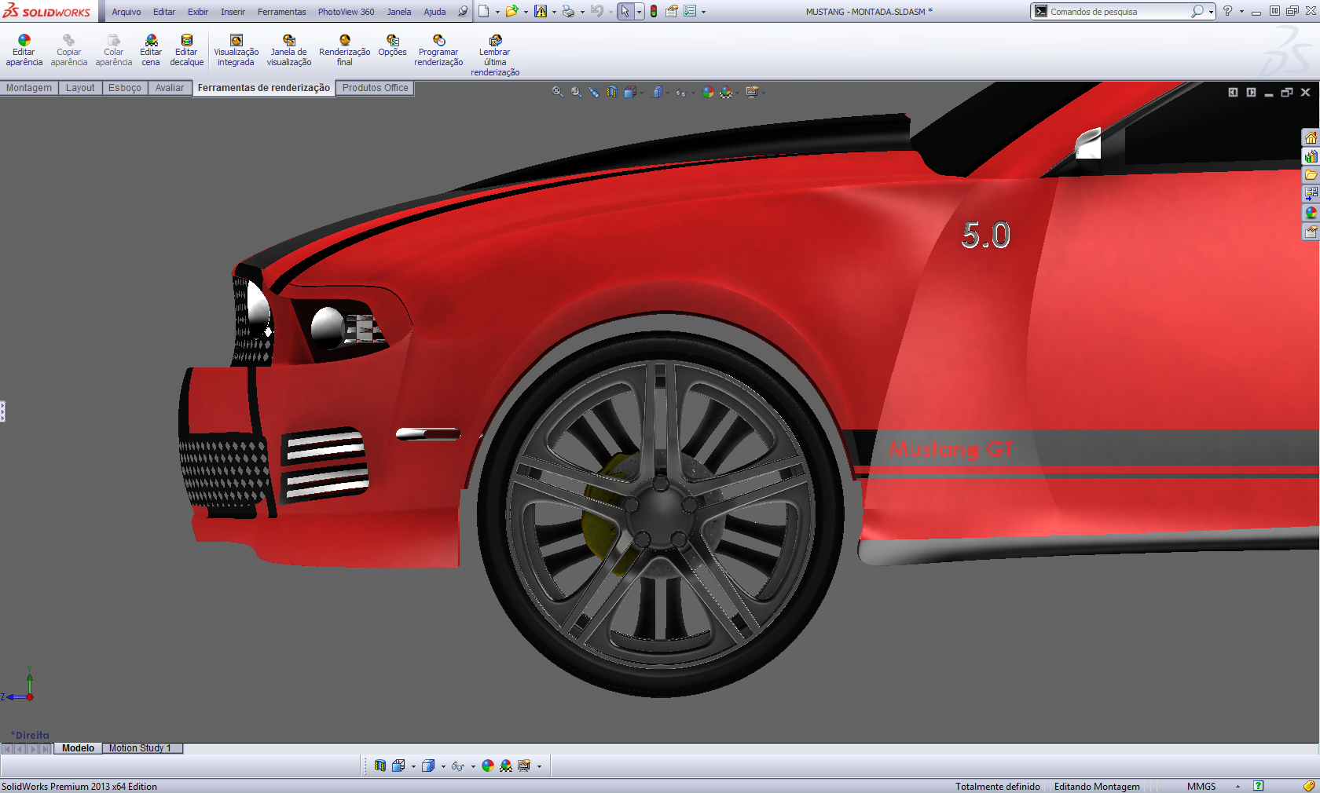1320x793 pixels.
Task: Click Hide/Show Items glasses in the heads-up toolbar
Action: tap(680, 92)
